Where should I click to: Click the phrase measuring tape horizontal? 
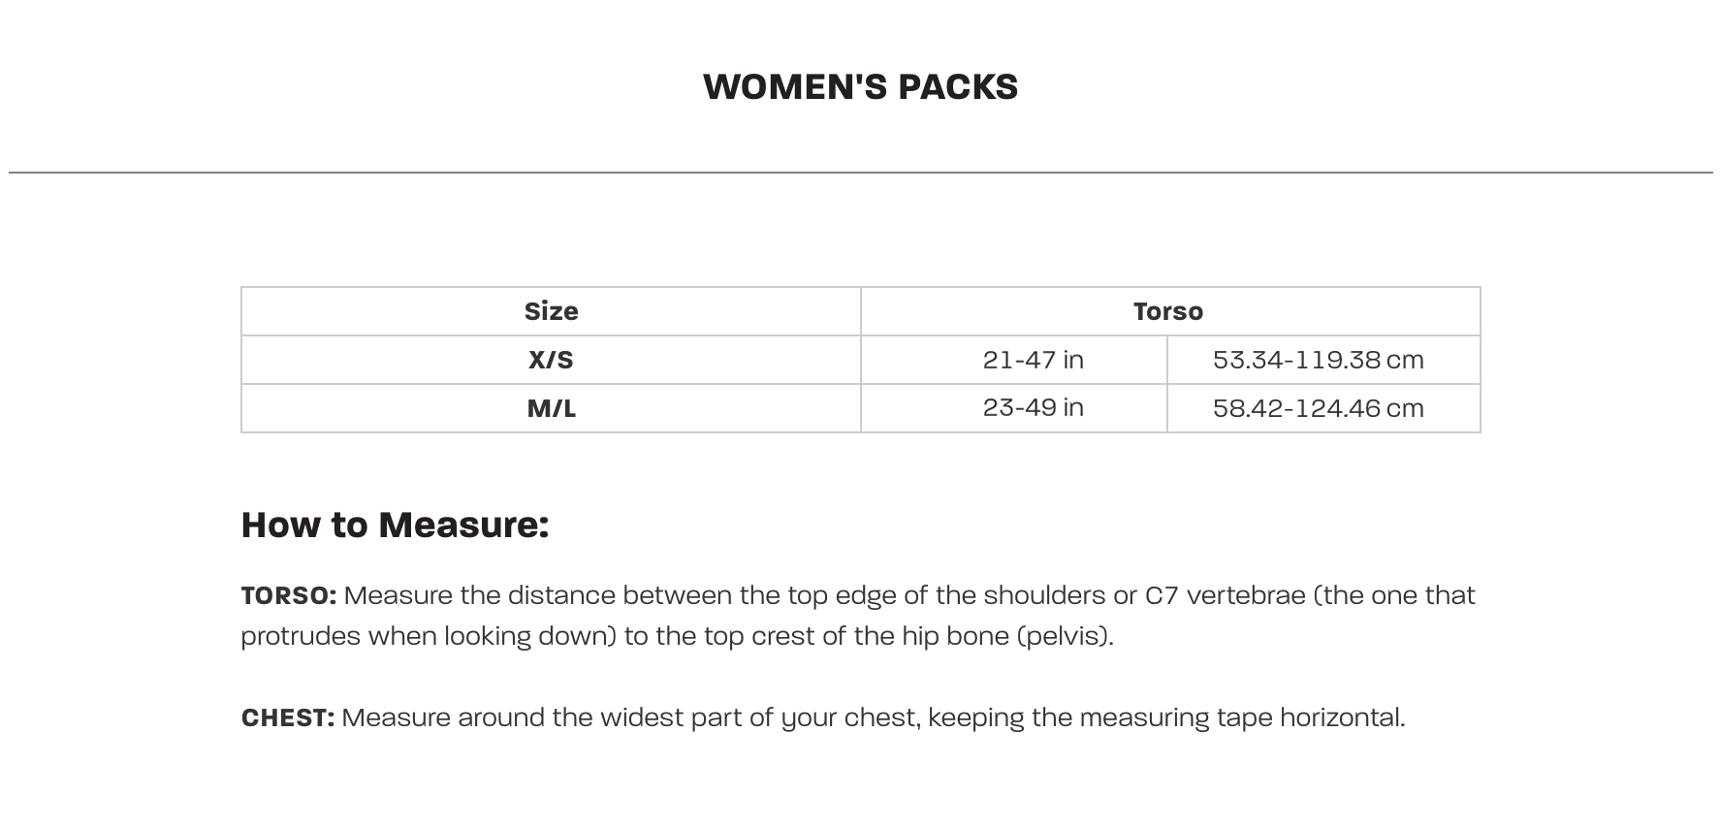click(1241, 717)
